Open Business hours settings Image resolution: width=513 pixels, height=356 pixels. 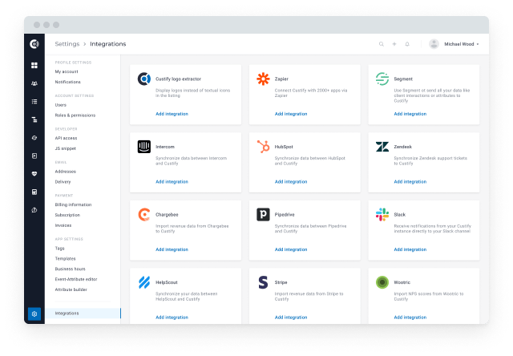[x=71, y=269]
